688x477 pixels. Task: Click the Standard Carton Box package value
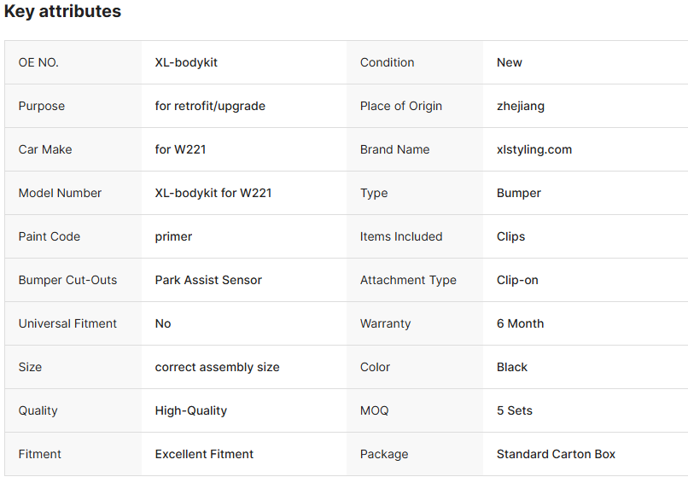point(556,454)
